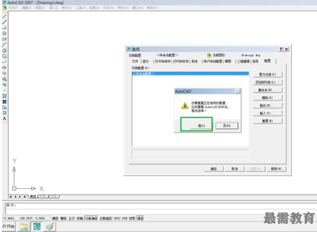Select the Line tool in draw toolbar

click(5, 16)
